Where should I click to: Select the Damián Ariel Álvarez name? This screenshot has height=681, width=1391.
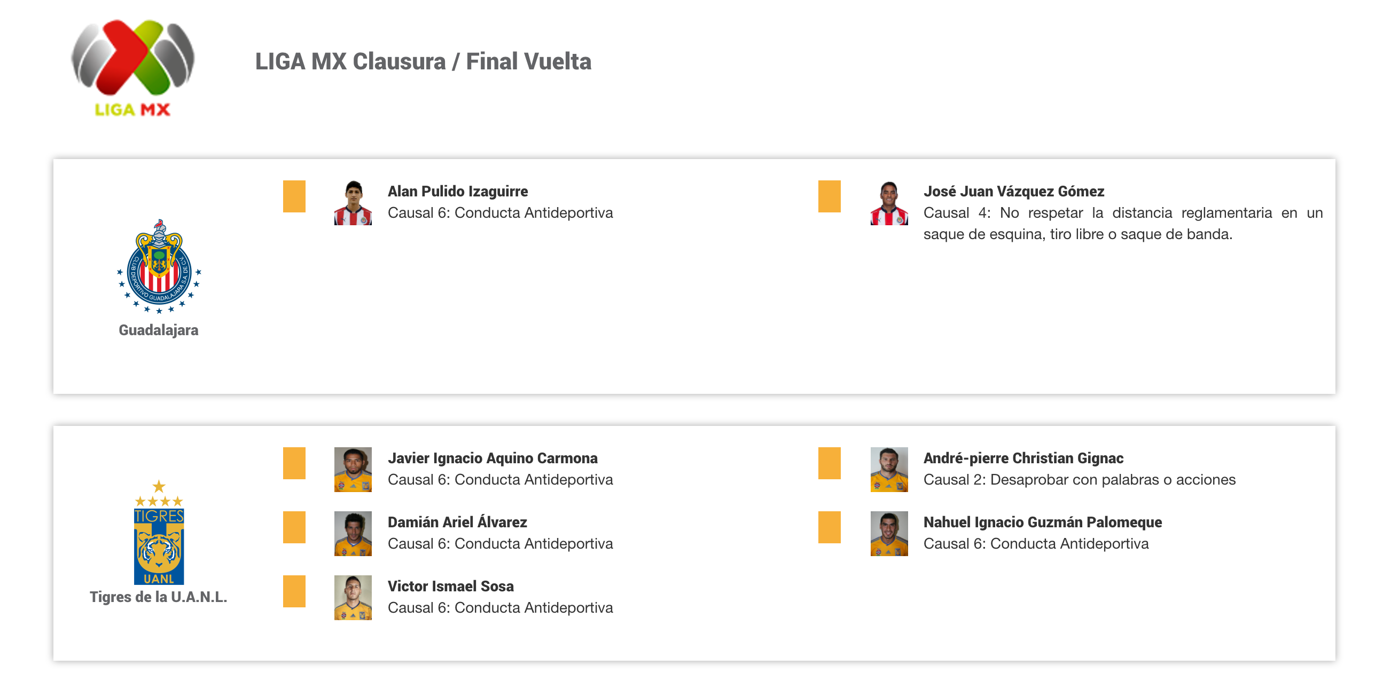(x=457, y=522)
